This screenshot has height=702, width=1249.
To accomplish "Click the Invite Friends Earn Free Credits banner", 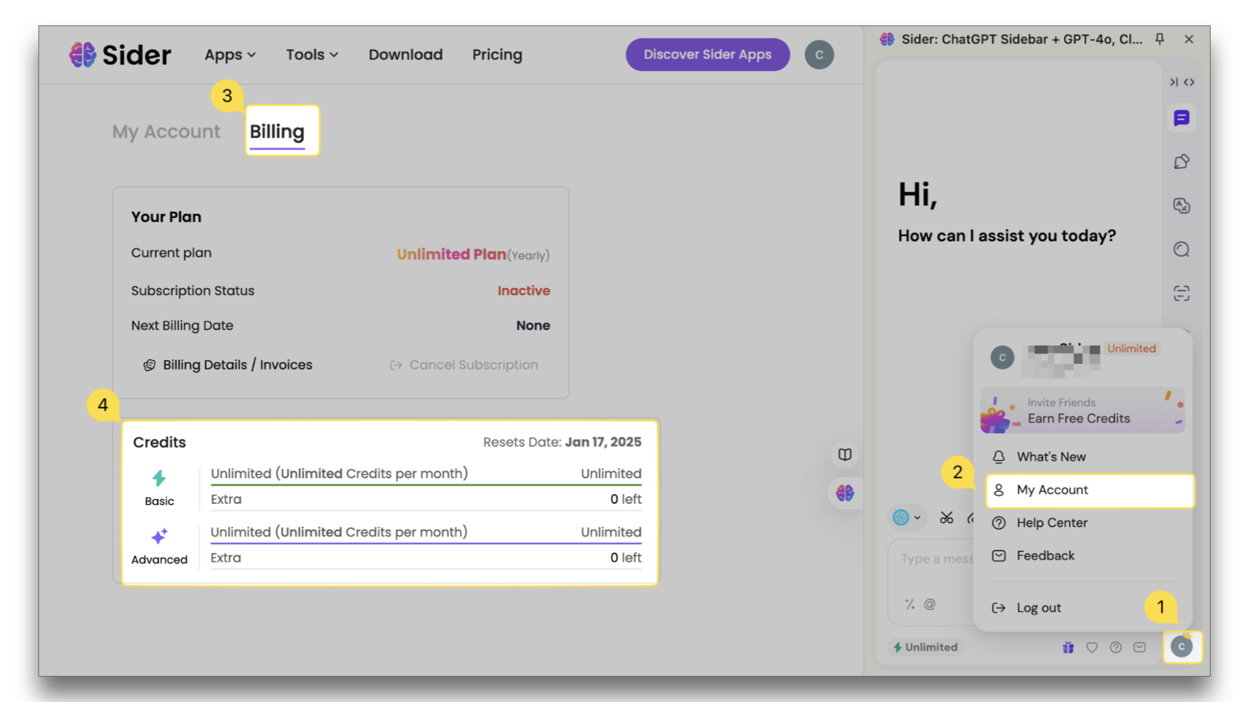I will (x=1082, y=411).
